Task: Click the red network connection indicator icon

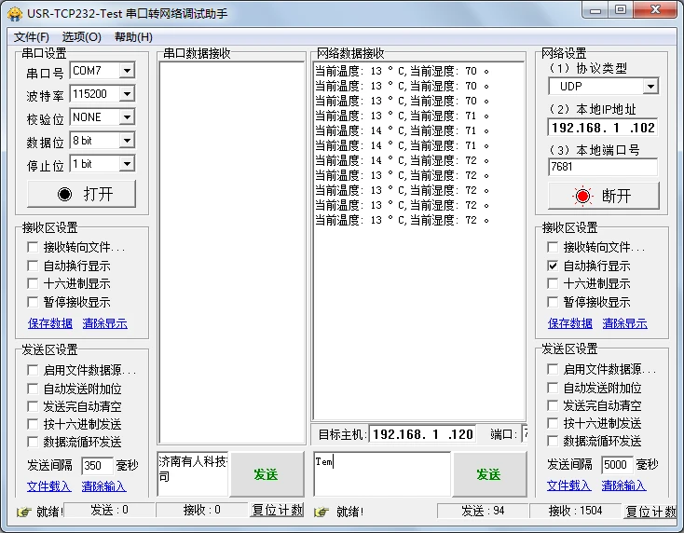Action: (x=582, y=196)
